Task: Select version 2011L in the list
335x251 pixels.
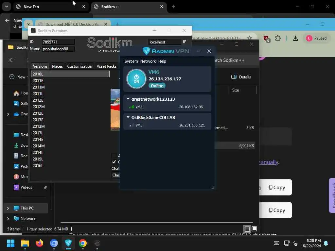Action: (70, 93)
